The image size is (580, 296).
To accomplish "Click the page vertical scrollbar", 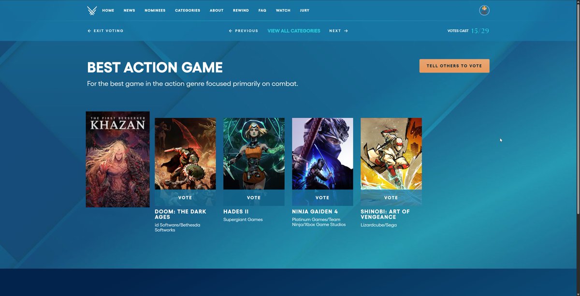I will pyautogui.click(x=578, y=109).
